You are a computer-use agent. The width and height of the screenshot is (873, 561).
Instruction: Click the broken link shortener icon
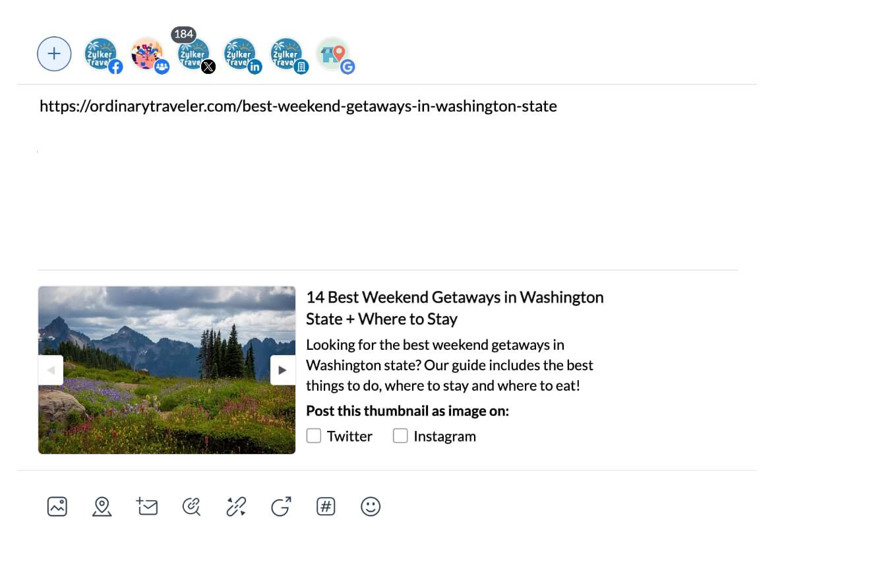(236, 507)
